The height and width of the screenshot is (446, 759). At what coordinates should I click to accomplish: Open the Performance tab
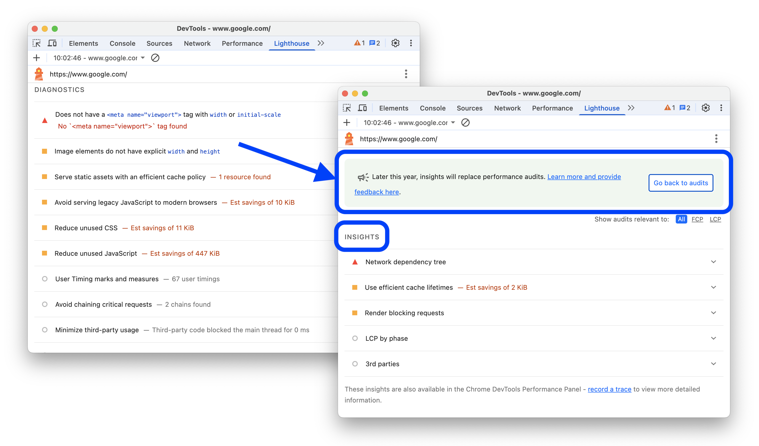[552, 108]
